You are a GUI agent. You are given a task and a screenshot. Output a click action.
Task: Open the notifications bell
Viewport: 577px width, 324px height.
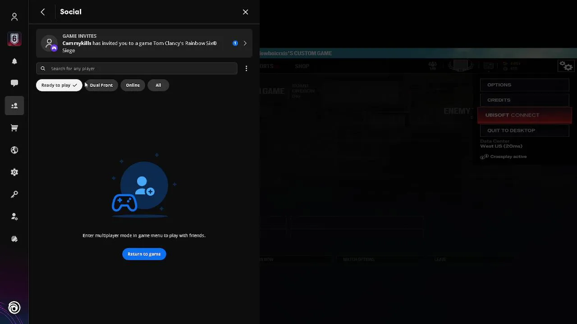click(14, 61)
